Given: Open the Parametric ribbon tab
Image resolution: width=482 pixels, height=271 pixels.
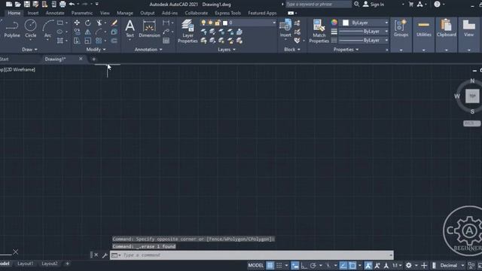Looking at the screenshot, I should (x=82, y=14).
